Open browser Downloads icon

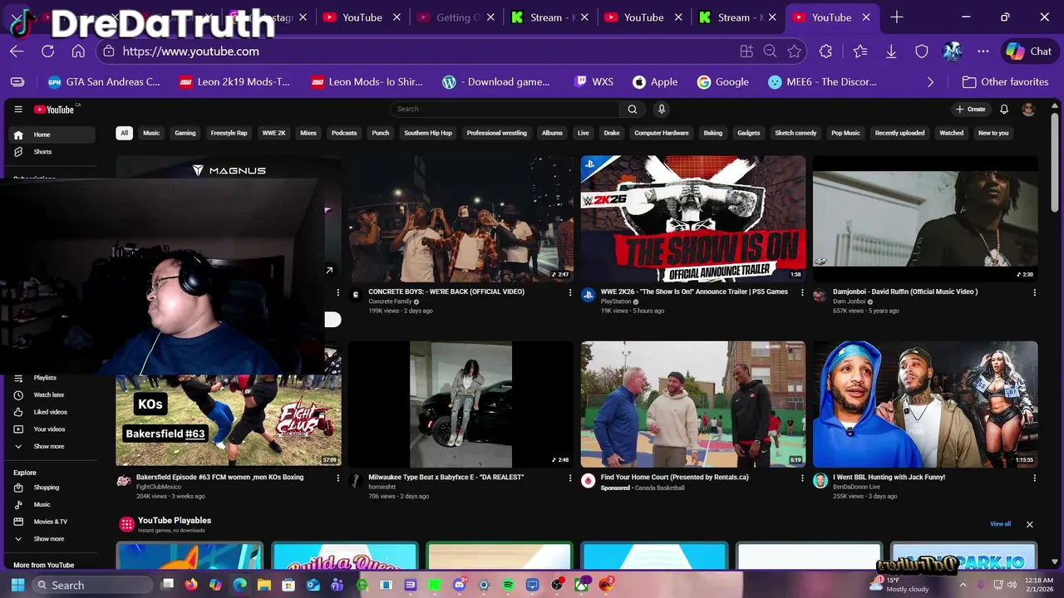(891, 51)
